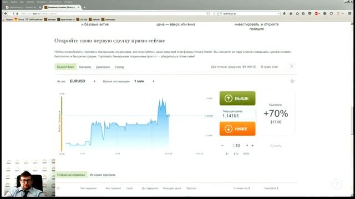Click the current price marker on chart
This screenshot has width=355, height=199.
pos(169,116)
